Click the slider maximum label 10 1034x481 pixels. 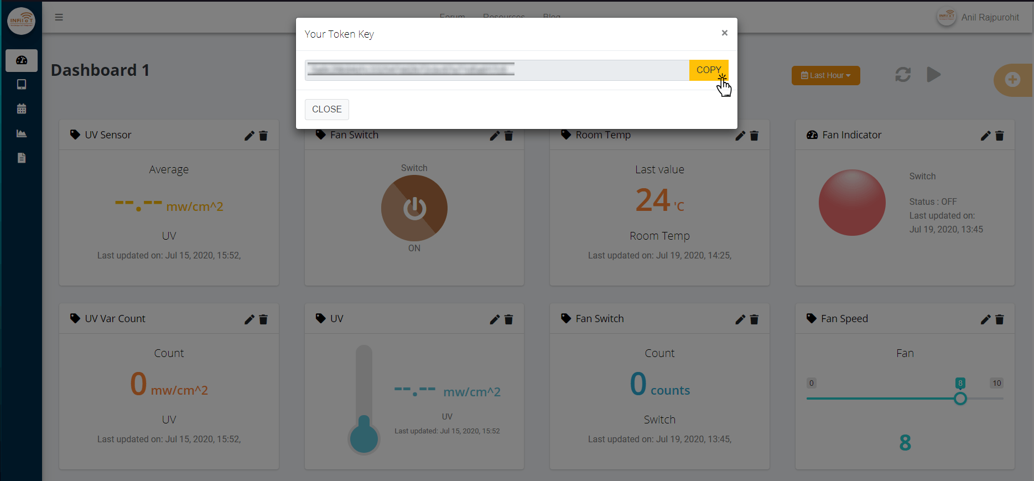tap(996, 383)
